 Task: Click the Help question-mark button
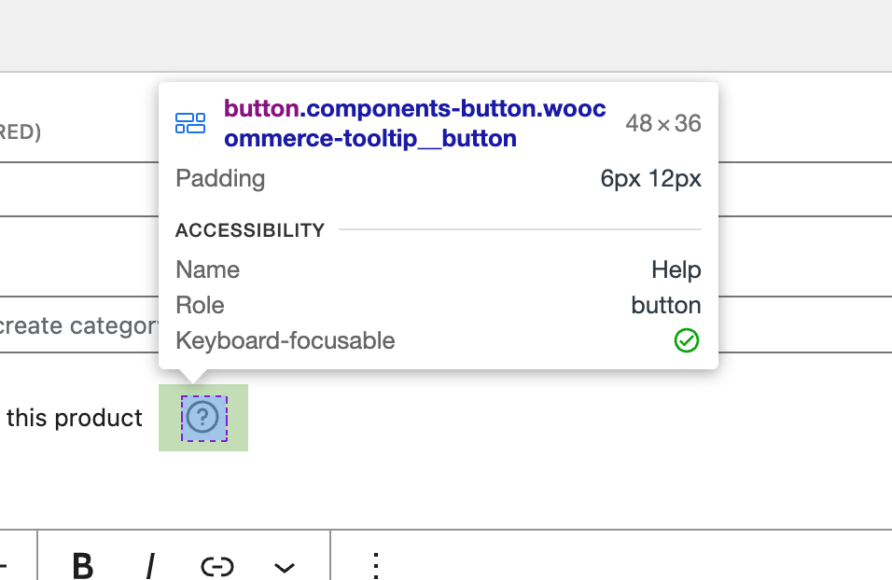(202, 417)
